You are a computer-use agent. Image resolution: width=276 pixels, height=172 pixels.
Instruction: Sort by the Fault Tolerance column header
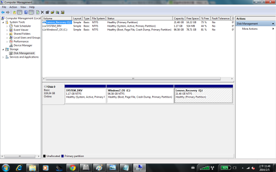click(x=220, y=18)
